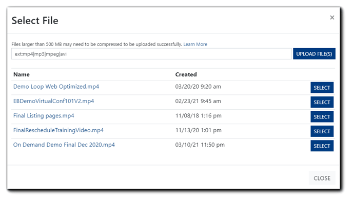Viewport: 353px width, 202px height.
Task: Click the CLOSE button at dialog bottom
Action: (322, 178)
